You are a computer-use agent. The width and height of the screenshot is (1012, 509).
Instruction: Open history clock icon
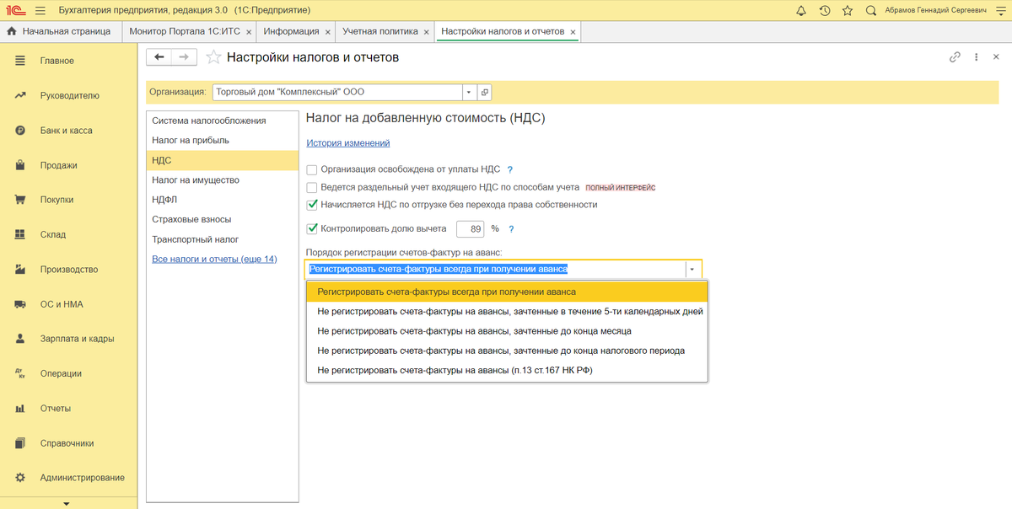click(824, 10)
